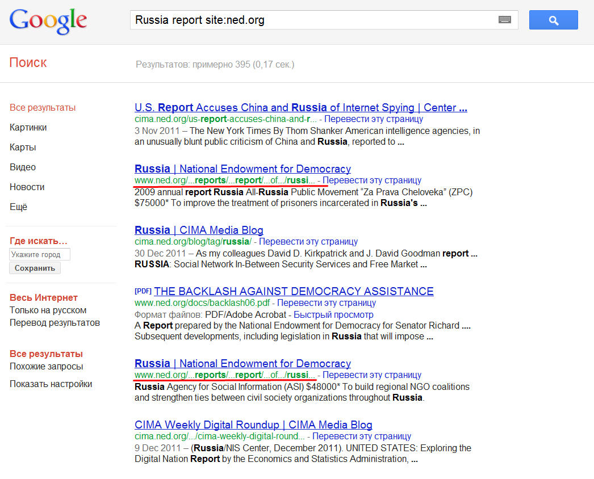This screenshot has width=594, height=479.
Task: Click the Формат файлов: PDF/Adobe Acrobat text
Action: (x=210, y=314)
